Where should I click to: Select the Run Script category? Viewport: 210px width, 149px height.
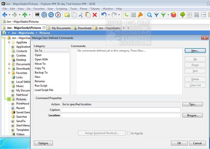41,86
